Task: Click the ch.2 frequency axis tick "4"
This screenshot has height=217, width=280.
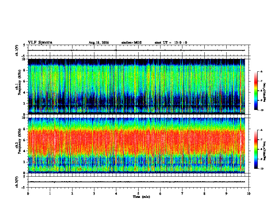Action: 24,151
